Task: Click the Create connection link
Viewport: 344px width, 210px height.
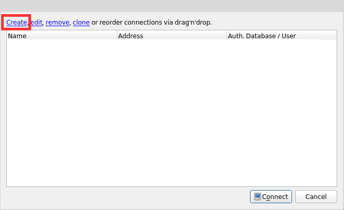Action: tap(16, 23)
